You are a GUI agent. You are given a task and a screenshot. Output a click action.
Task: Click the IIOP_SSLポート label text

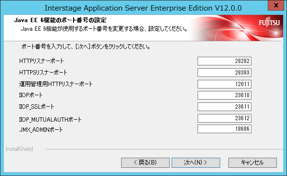pos(37,107)
